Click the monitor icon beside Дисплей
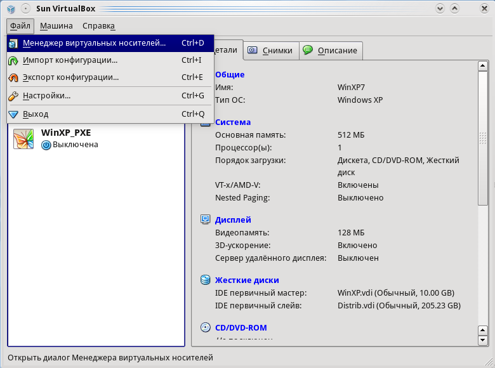 206,220
